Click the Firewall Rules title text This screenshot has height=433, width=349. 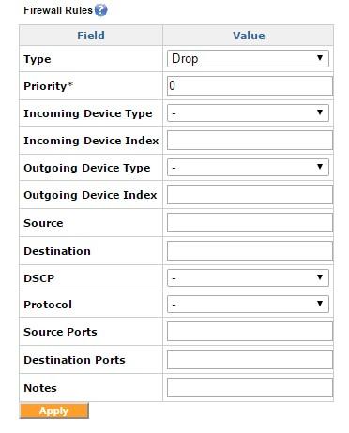(58, 10)
